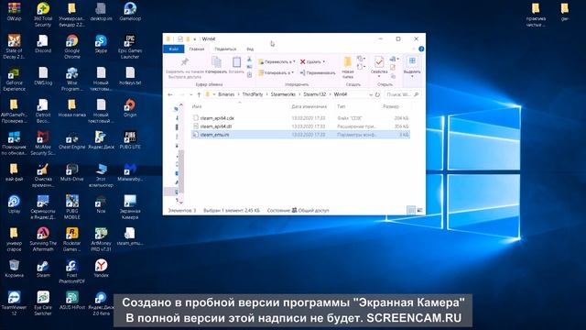Image resolution: width=586 pixels, height=330 pixels.
Task: Select the 360 Total Security icon
Action: (x=43, y=15)
